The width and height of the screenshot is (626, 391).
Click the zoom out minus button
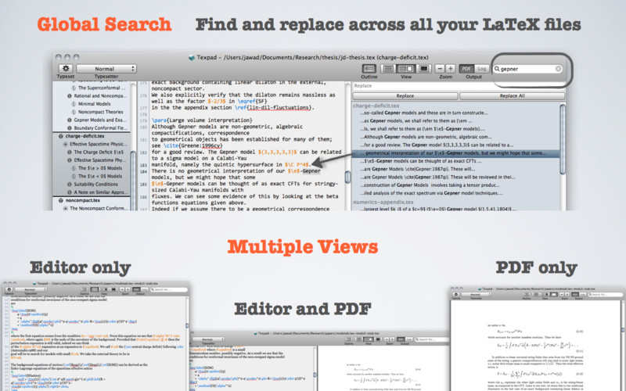pos(440,69)
